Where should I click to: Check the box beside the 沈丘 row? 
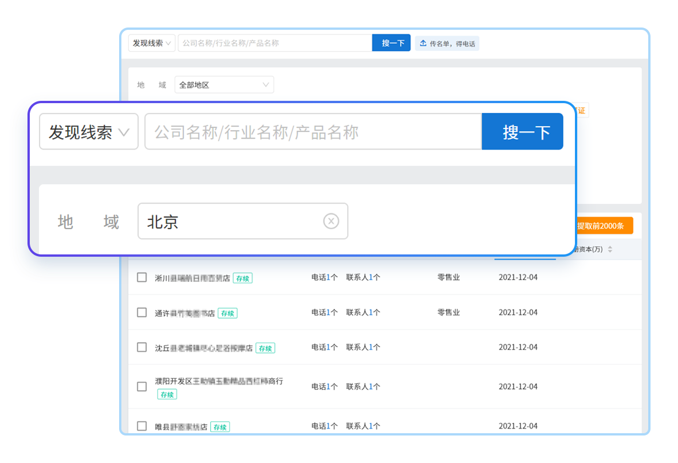pos(142,347)
